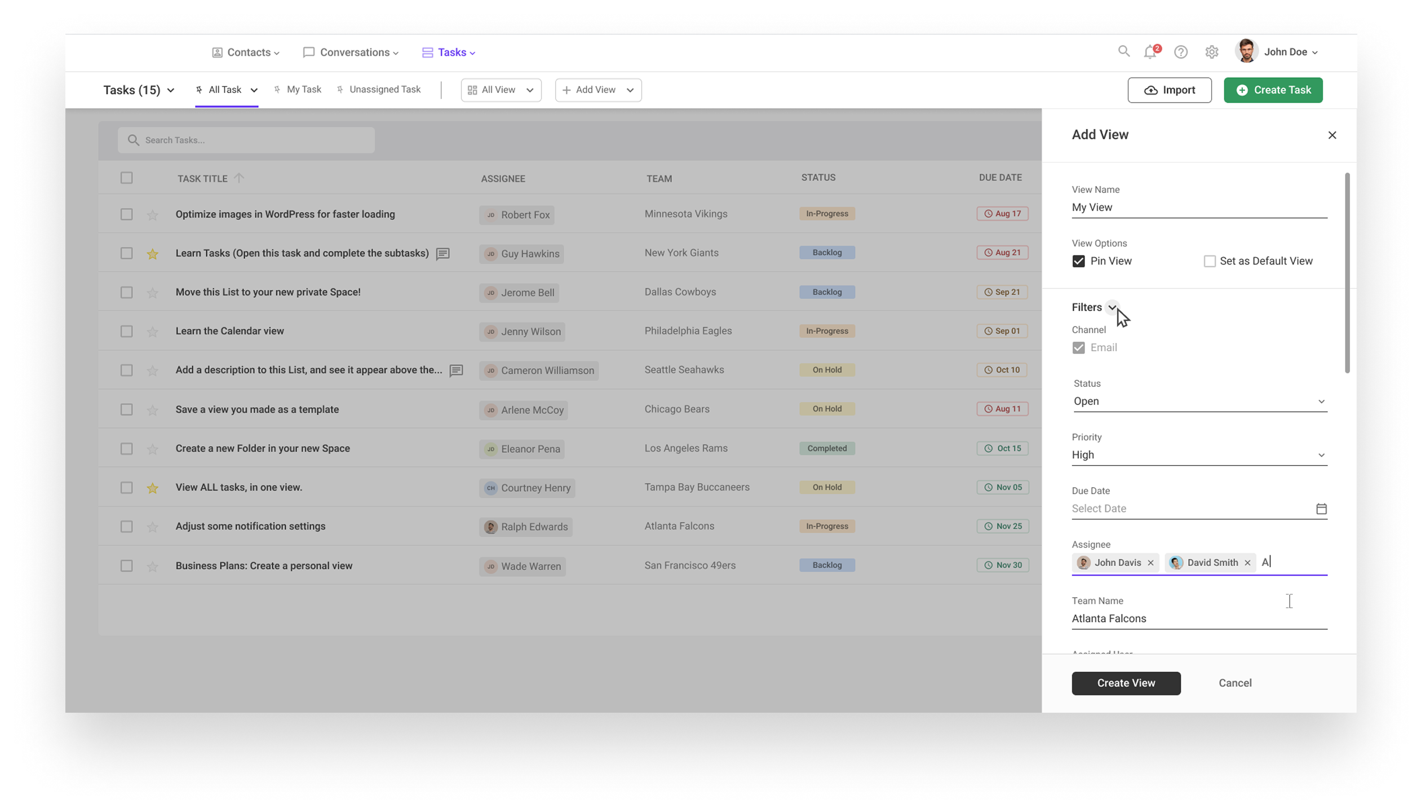Open comment icon on Add a description row
The height and width of the screenshot is (808, 1421).
point(455,370)
